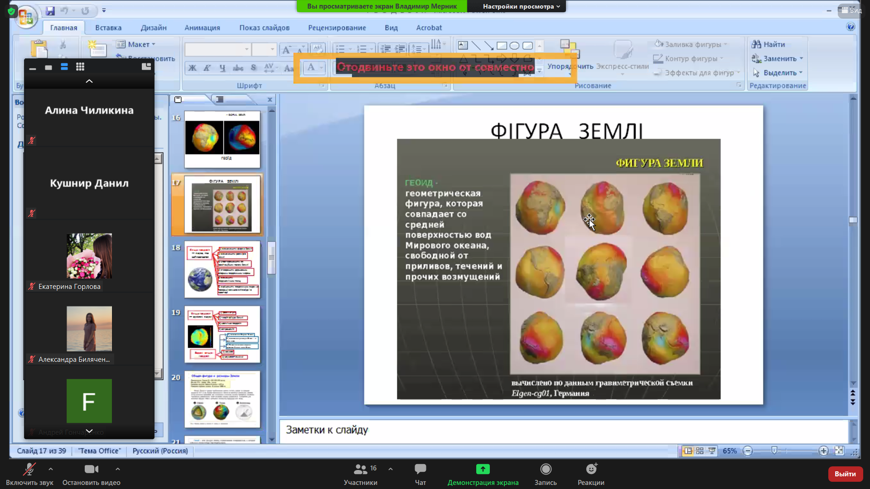
Task: Open the Chat panel icon
Action: coord(420,470)
